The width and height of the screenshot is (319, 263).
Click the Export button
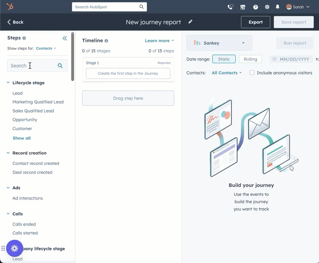point(256,22)
